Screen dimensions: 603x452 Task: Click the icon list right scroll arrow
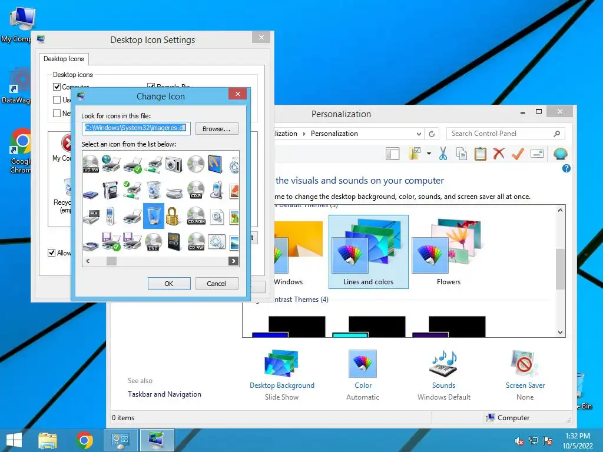[233, 261]
